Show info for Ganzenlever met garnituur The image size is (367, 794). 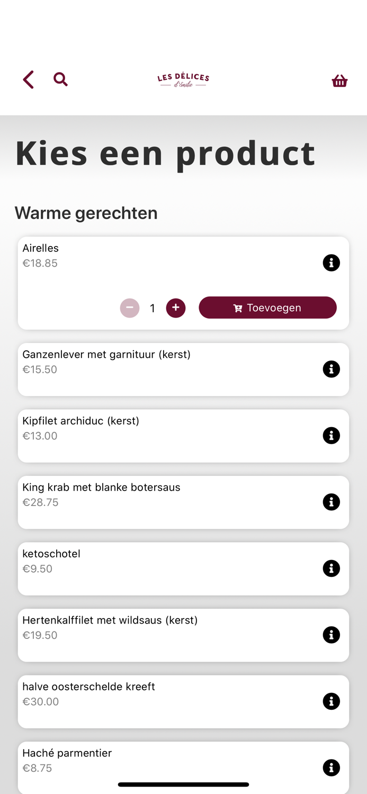(x=331, y=369)
